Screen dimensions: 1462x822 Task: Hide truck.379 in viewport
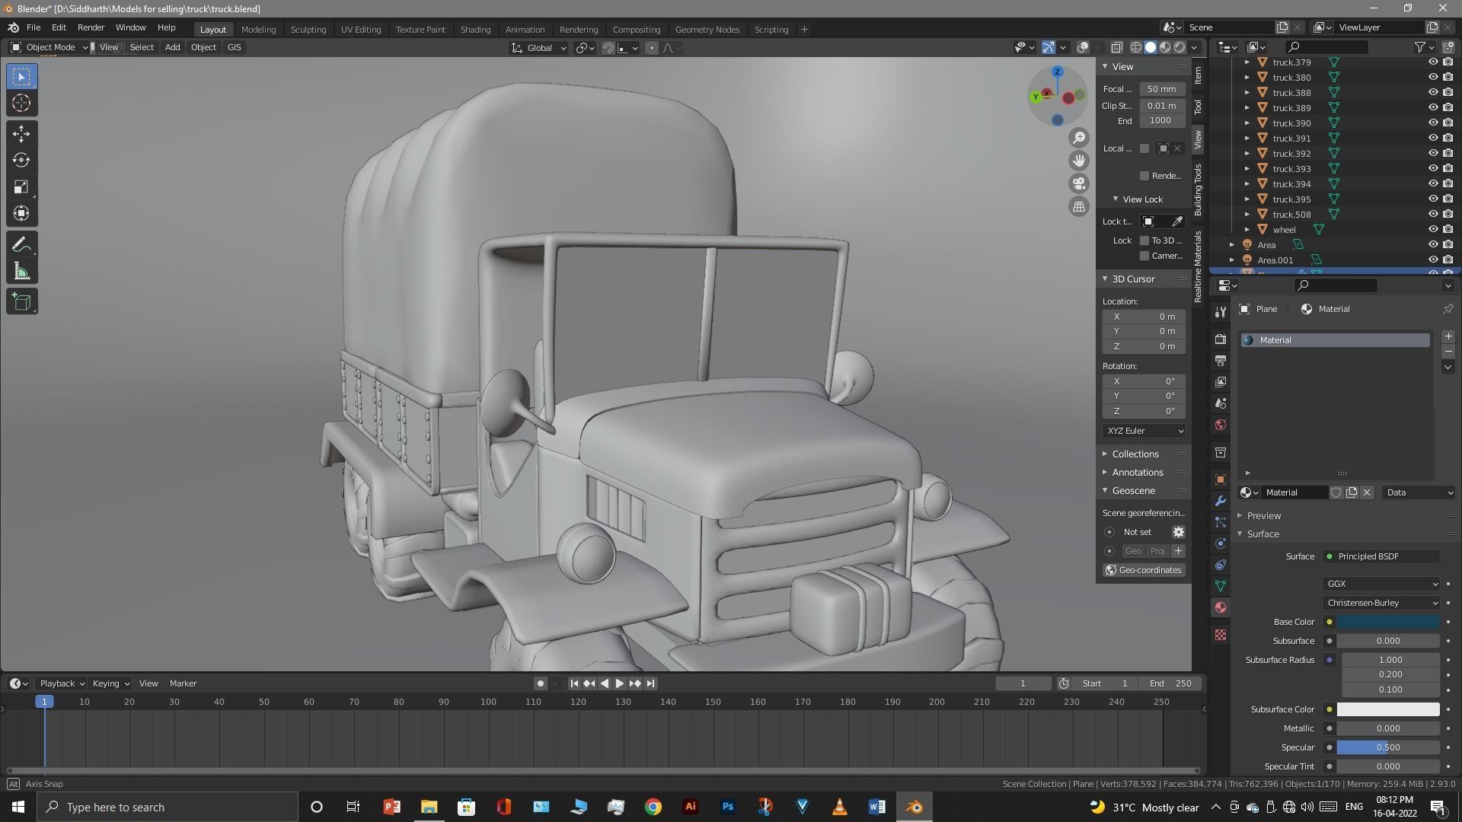[x=1432, y=62]
